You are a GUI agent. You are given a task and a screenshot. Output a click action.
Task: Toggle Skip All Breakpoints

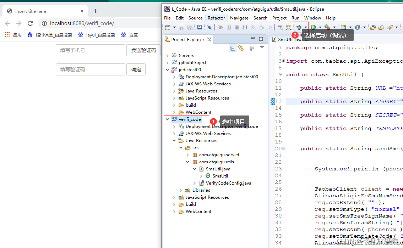(x=209, y=27)
